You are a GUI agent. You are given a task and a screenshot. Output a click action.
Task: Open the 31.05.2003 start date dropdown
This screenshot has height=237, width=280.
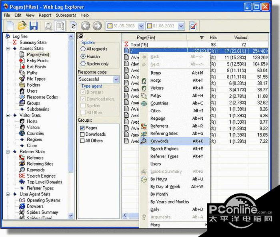[141, 26]
